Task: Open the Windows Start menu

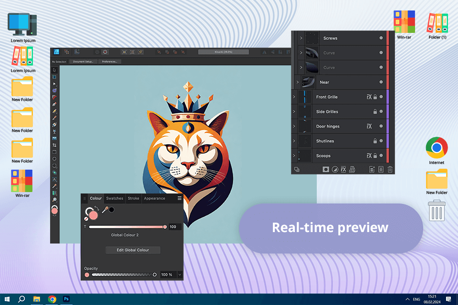Action: click(x=7, y=299)
